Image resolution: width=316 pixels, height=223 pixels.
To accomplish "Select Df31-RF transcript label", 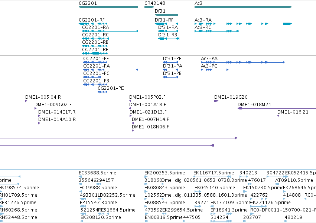I will coord(164,20).
